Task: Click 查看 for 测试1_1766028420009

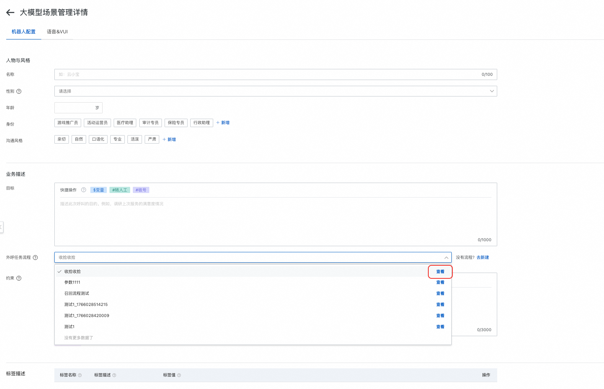Action: 440,316
